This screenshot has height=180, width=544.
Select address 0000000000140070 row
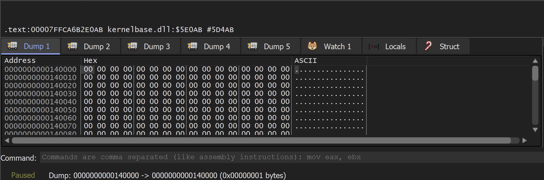tap(184, 126)
